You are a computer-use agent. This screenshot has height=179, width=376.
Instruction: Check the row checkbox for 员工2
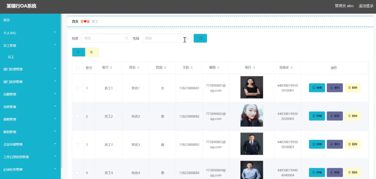pyautogui.click(x=77, y=116)
